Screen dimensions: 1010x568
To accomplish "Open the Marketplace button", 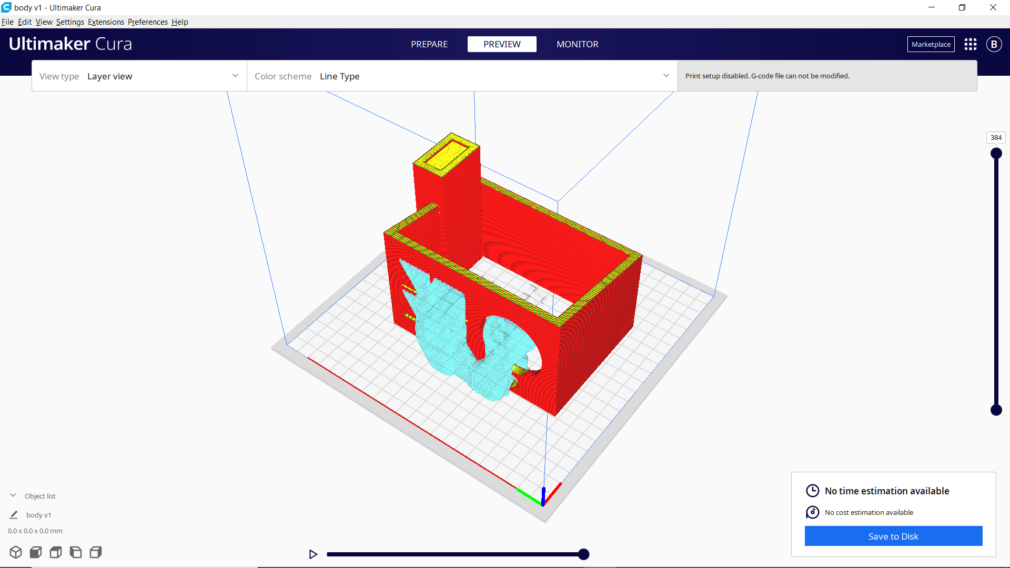I will tap(931, 44).
